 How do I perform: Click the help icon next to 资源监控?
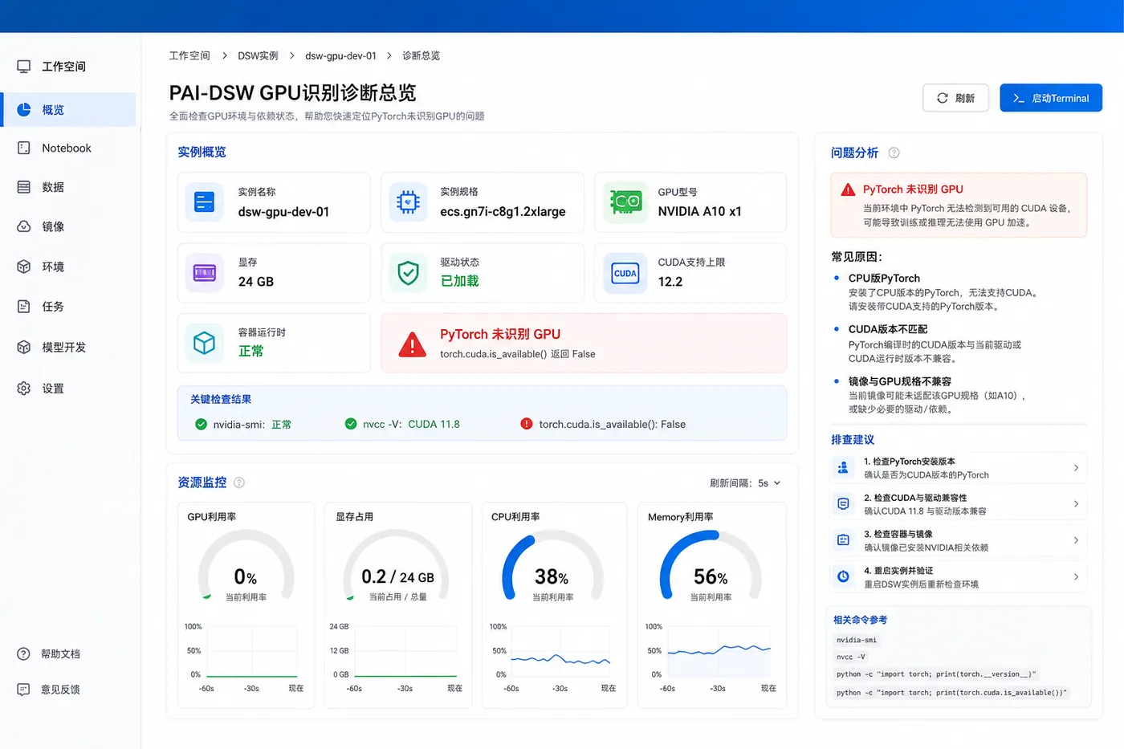tap(238, 482)
